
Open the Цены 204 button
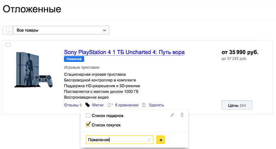tap(237, 105)
